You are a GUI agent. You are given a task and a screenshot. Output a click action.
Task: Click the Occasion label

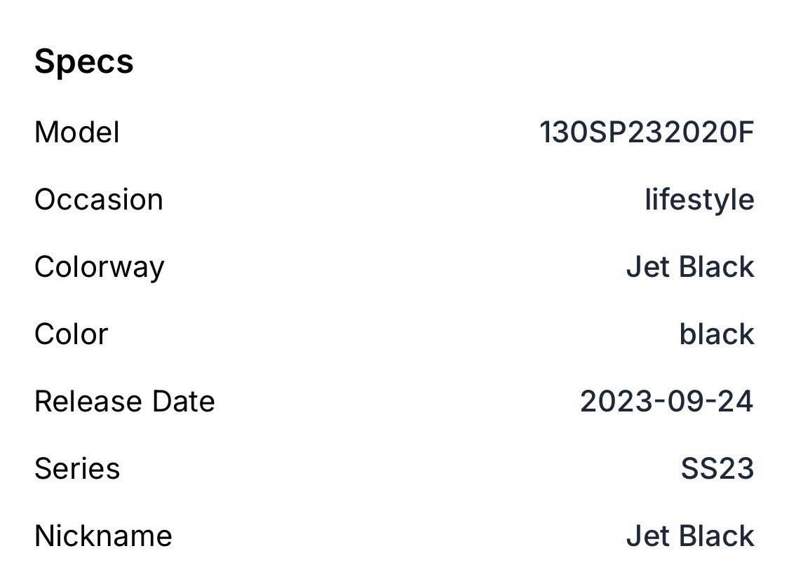click(x=99, y=200)
